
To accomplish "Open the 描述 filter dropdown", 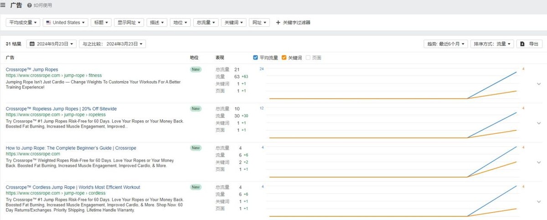I will coord(156,22).
